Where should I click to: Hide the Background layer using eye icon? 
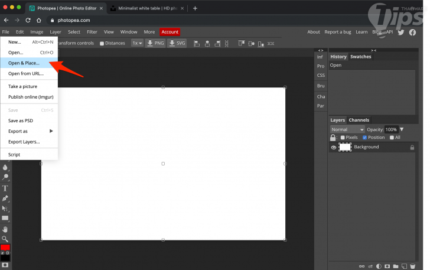click(334, 147)
